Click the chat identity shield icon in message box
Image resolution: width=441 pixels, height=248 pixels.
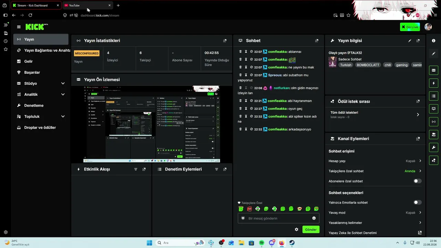point(243,218)
